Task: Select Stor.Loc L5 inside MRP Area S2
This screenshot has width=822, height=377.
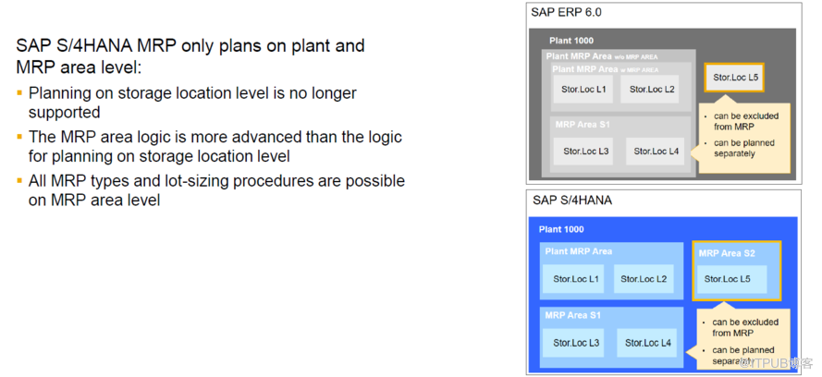Action: [x=731, y=279]
